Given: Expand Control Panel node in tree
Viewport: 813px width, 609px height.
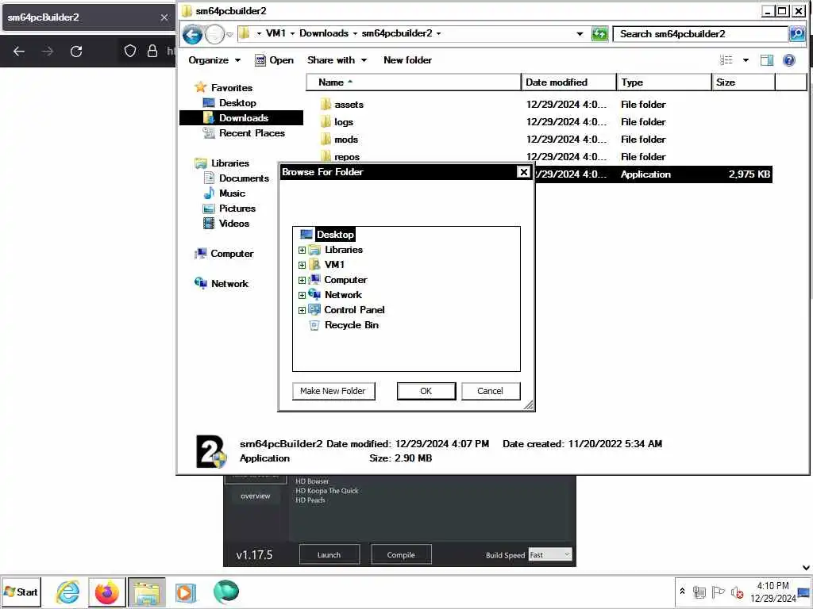Looking at the screenshot, I should click(x=302, y=310).
